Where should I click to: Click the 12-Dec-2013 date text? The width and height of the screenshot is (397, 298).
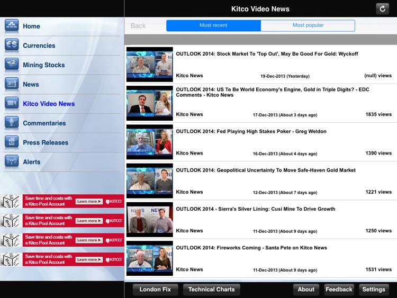(285, 193)
